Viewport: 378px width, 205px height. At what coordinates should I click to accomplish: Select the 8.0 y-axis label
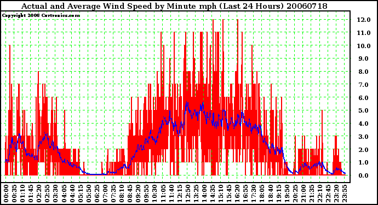pos(364,72)
